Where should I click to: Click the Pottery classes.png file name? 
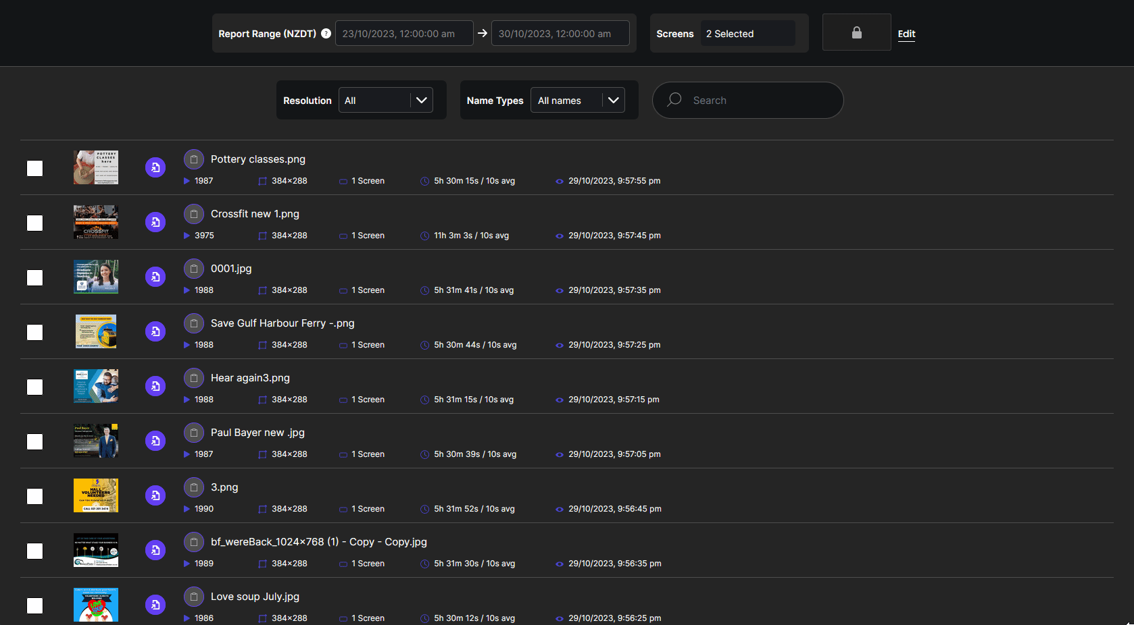pyautogui.click(x=257, y=159)
